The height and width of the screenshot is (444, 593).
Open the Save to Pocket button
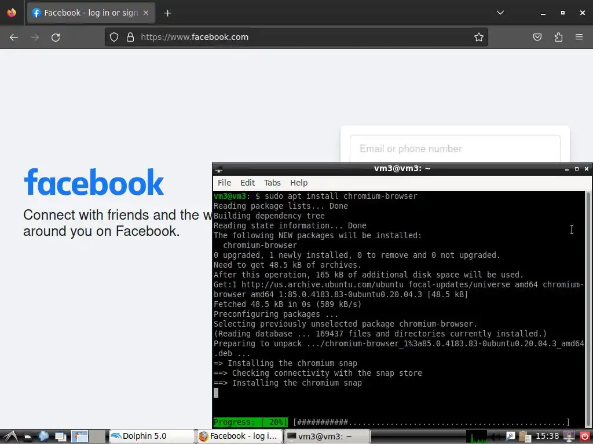(x=537, y=37)
